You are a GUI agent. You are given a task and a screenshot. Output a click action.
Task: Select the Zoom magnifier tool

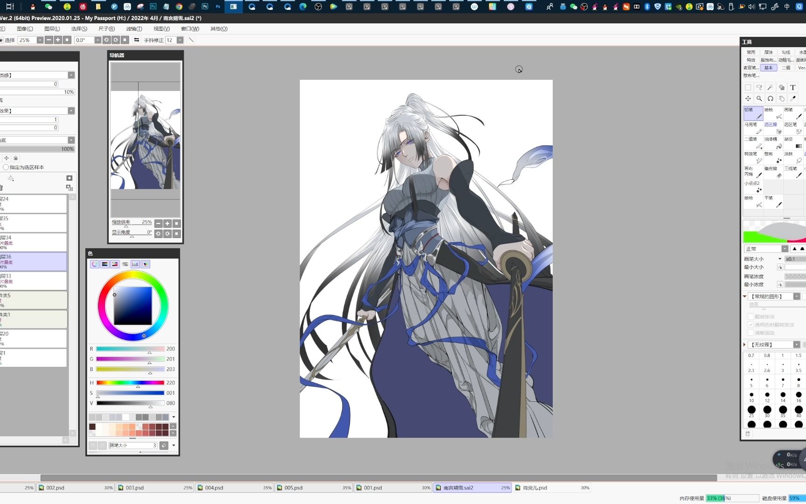click(759, 98)
